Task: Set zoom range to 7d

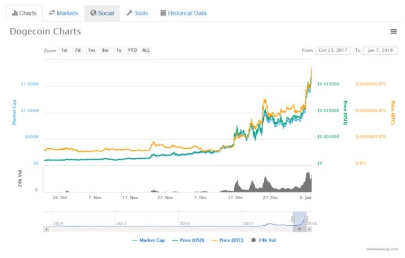Action: click(78, 50)
